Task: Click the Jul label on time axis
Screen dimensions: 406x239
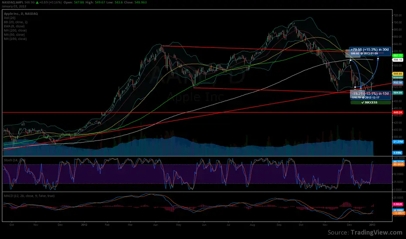Action: (x=228, y=225)
